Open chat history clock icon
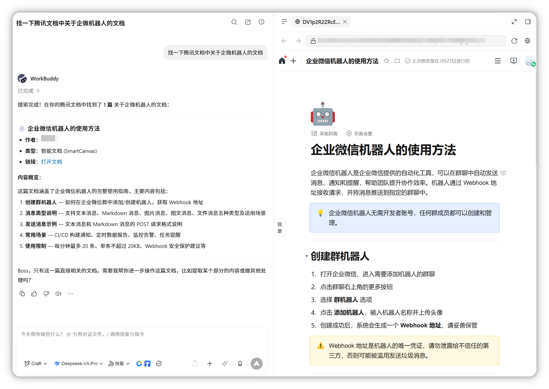 tap(261, 22)
